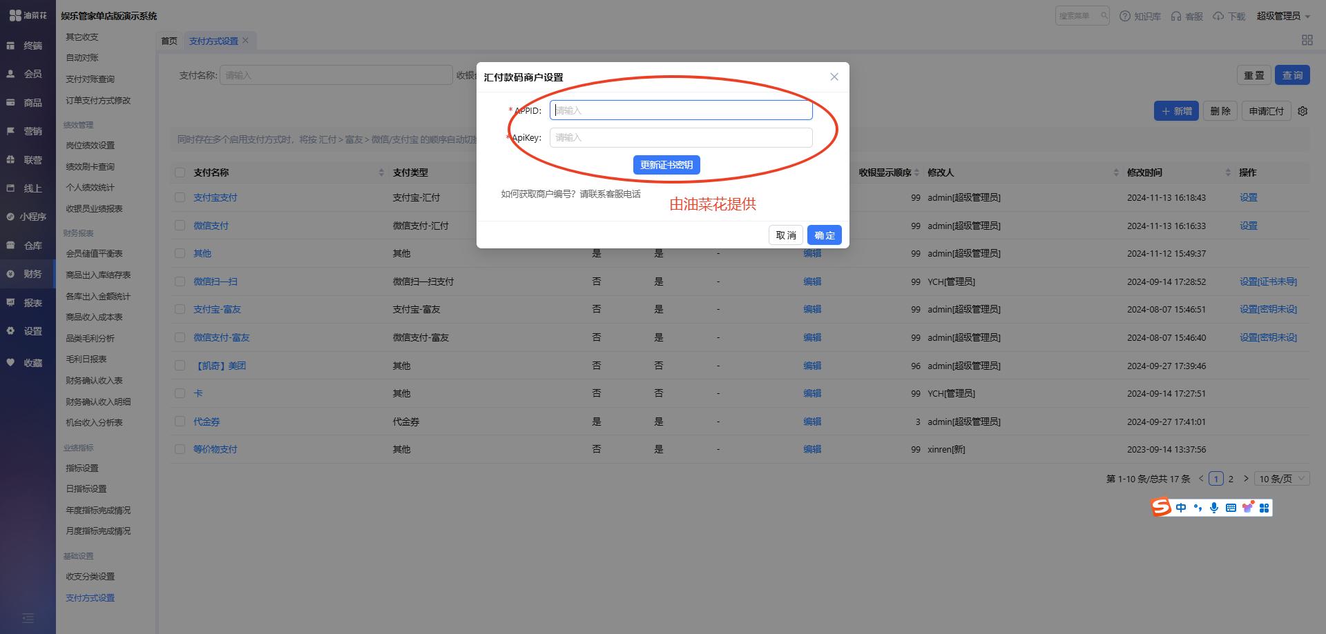Switch to the 首页 tab
This screenshot has height=634, width=1326.
169,41
